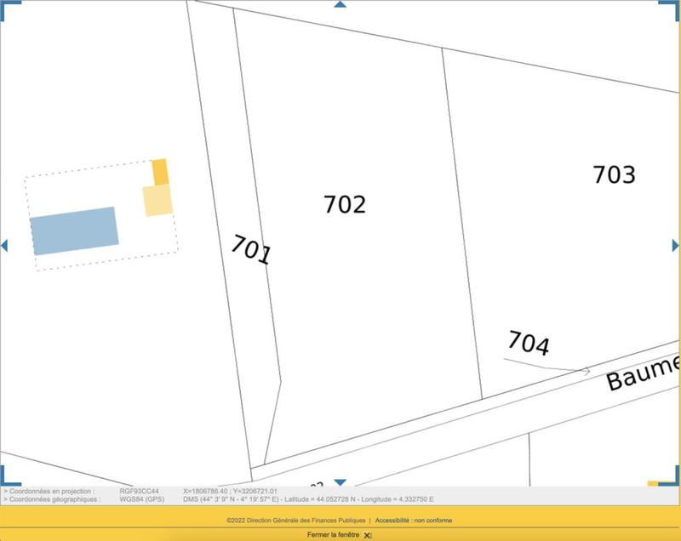Click the small dark-yellow building near the boundary
681x541 pixels.
point(159,170)
